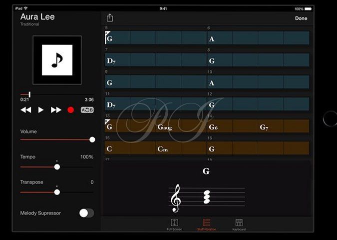Start recording with the red record button

coord(71,110)
